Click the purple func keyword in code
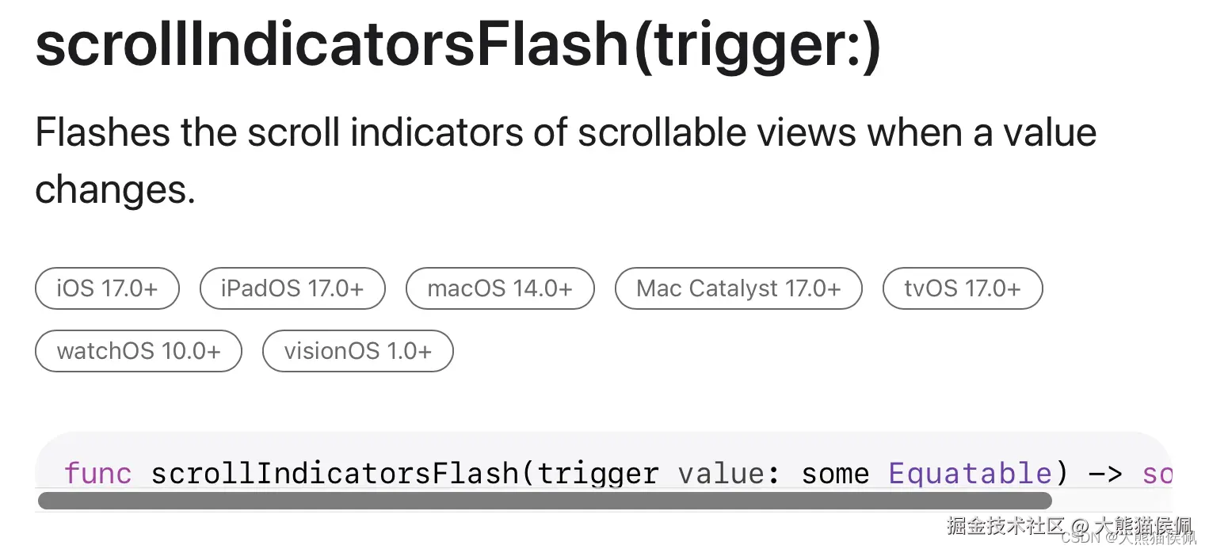Screen dimensions: 1209x553 pos(97,474)
